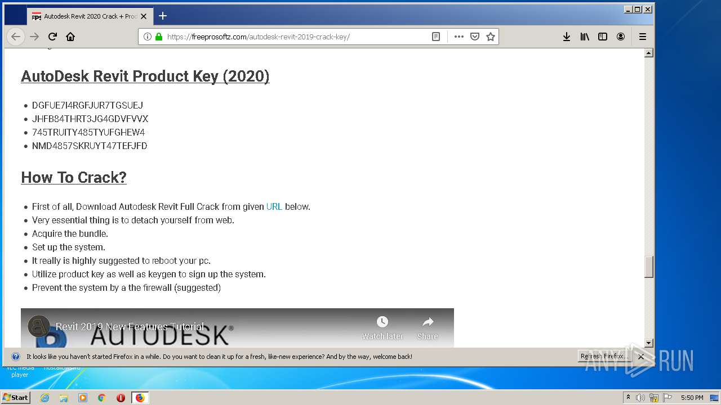Open page actions three-dot menu
Image resolution: width=721 pixels, height=405 pixels.
point(459,37)
